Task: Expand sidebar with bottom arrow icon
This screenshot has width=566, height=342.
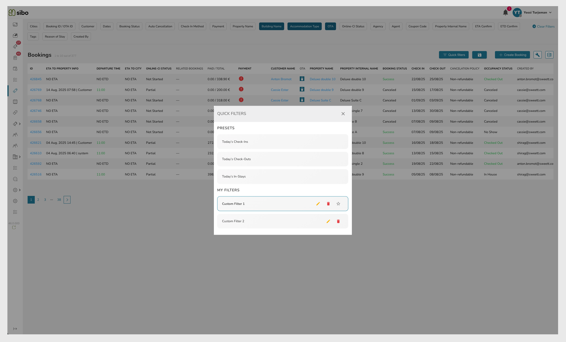Action: pos(15,329)
